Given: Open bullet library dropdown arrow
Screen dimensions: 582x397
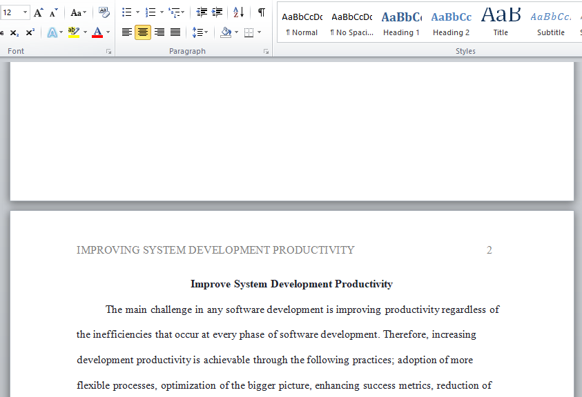Looking at the screenshot, I should pos(137,13).
